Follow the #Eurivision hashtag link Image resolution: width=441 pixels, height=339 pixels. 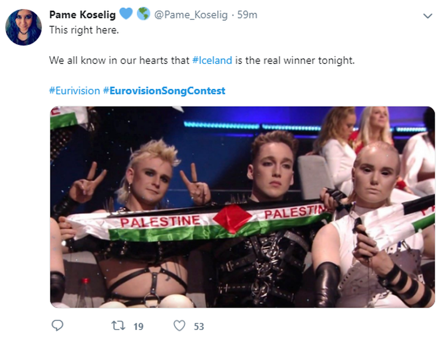pyautogui.click(x=74, y=91)
